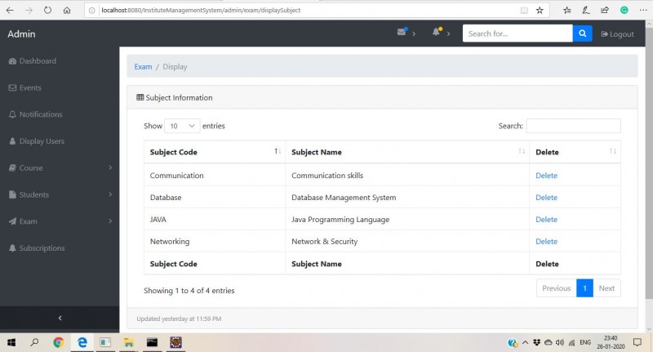Open the alerts bell icon in header
This screenshot has width=653, height=352.
[x=437, y=32]
